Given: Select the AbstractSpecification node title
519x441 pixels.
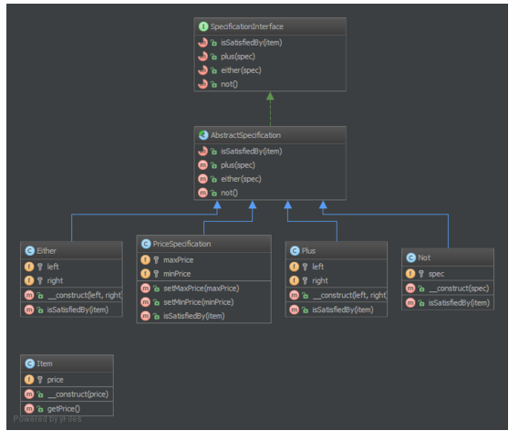Looking at the screenshot, I should click(x=245, y=135).
